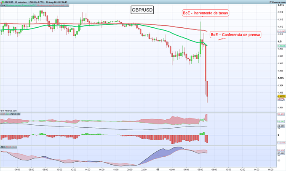Click the 12.631 ADX value tag
This screenshot has width=286, height=171.
[x=281, y=126]
